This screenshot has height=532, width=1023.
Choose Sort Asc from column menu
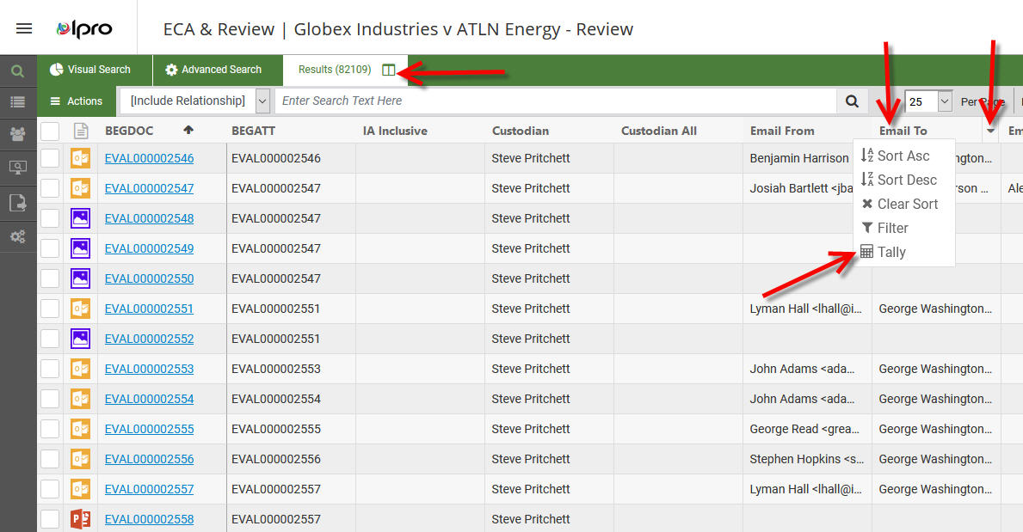click(903, 156)
